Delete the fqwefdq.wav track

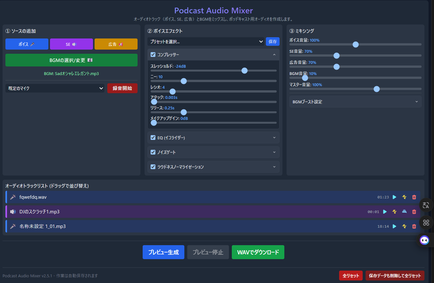[x=414, y=197]
